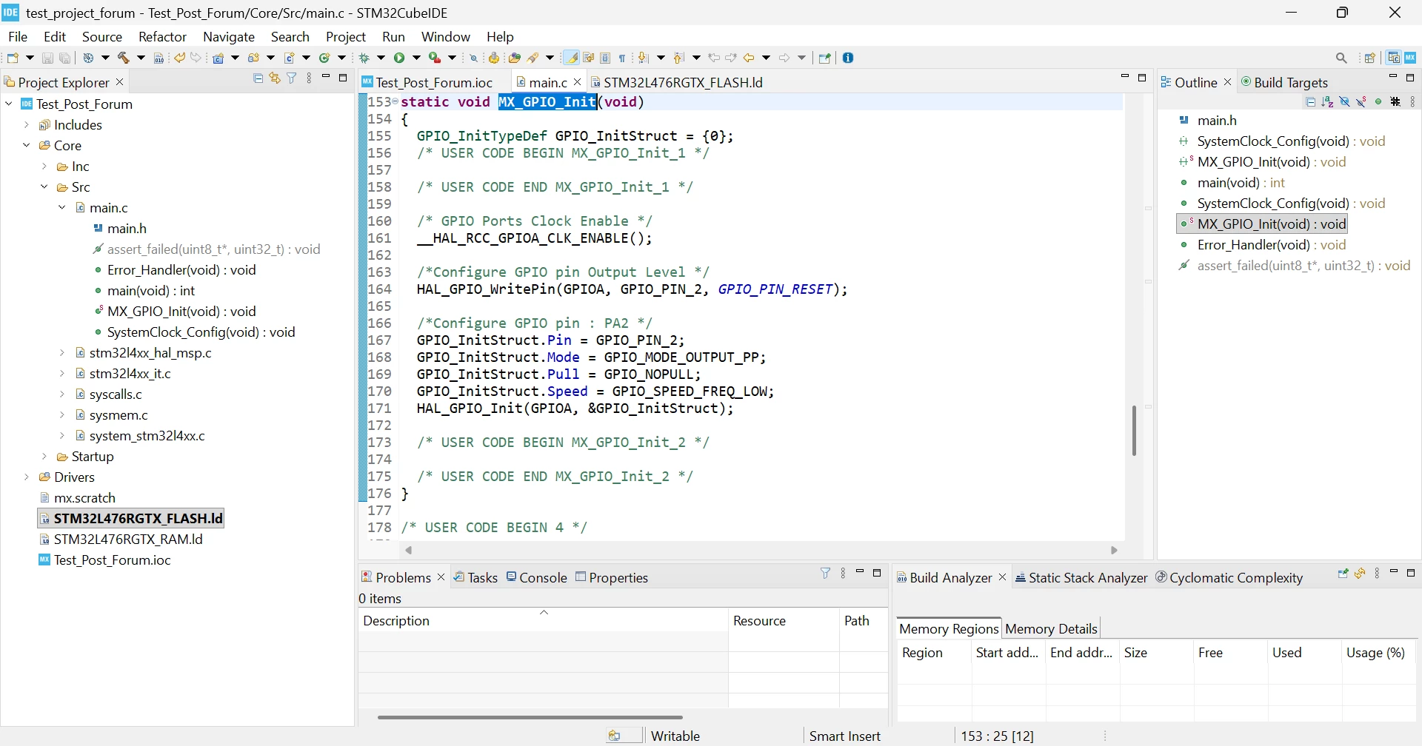Close the main.c editor tab
The height and width of the screenshot is (746, 1422).
pyautogui.click(x=578, y=82)
